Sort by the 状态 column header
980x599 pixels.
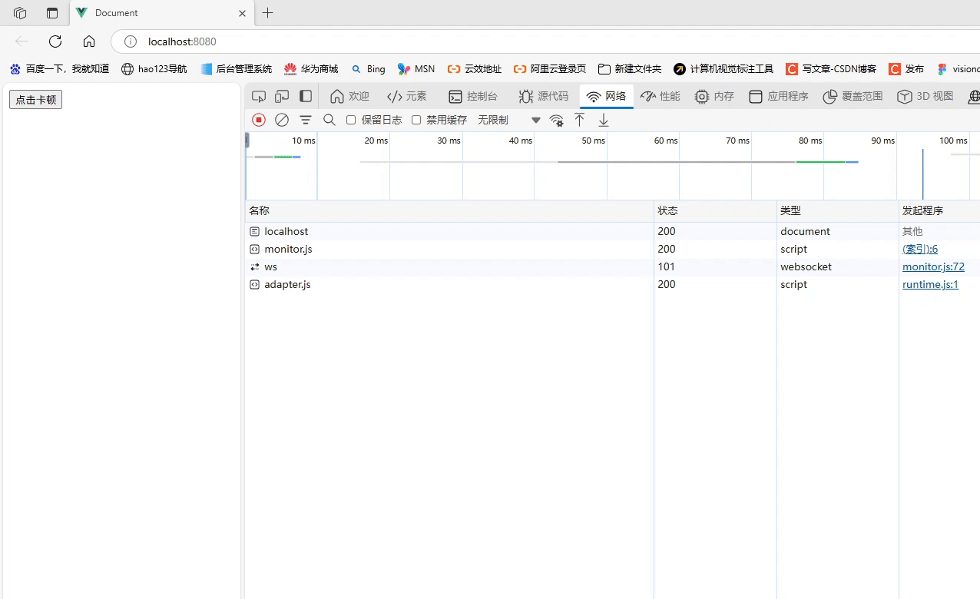coord(715,210)
